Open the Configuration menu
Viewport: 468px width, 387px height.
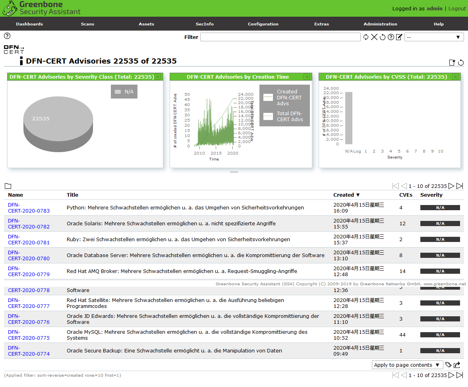263,24
